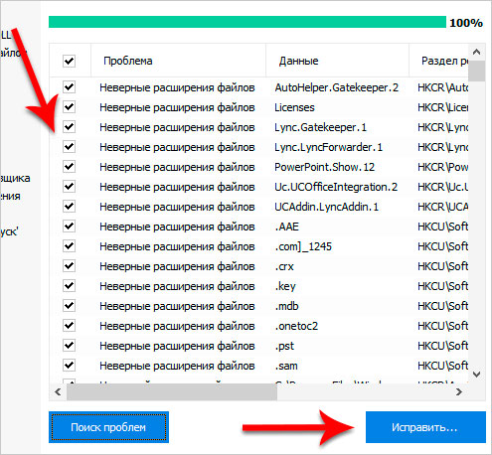Viewport: 492px width, 455px height.
Task: Uncheck the Licenses row checkbox
Action: click(x=69, y=107)
